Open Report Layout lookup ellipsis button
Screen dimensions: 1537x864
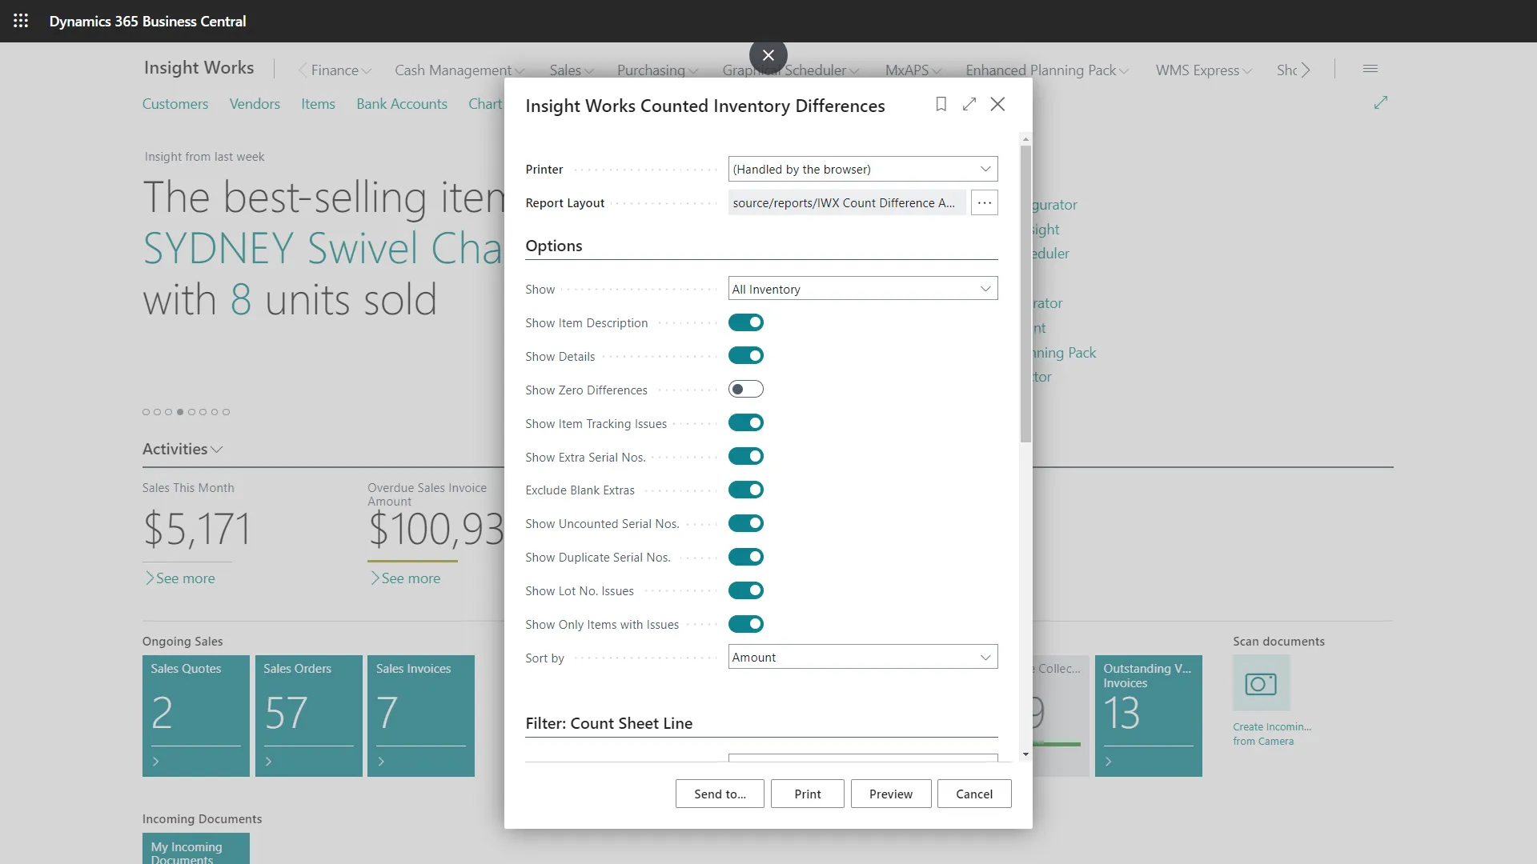point(984,203)
